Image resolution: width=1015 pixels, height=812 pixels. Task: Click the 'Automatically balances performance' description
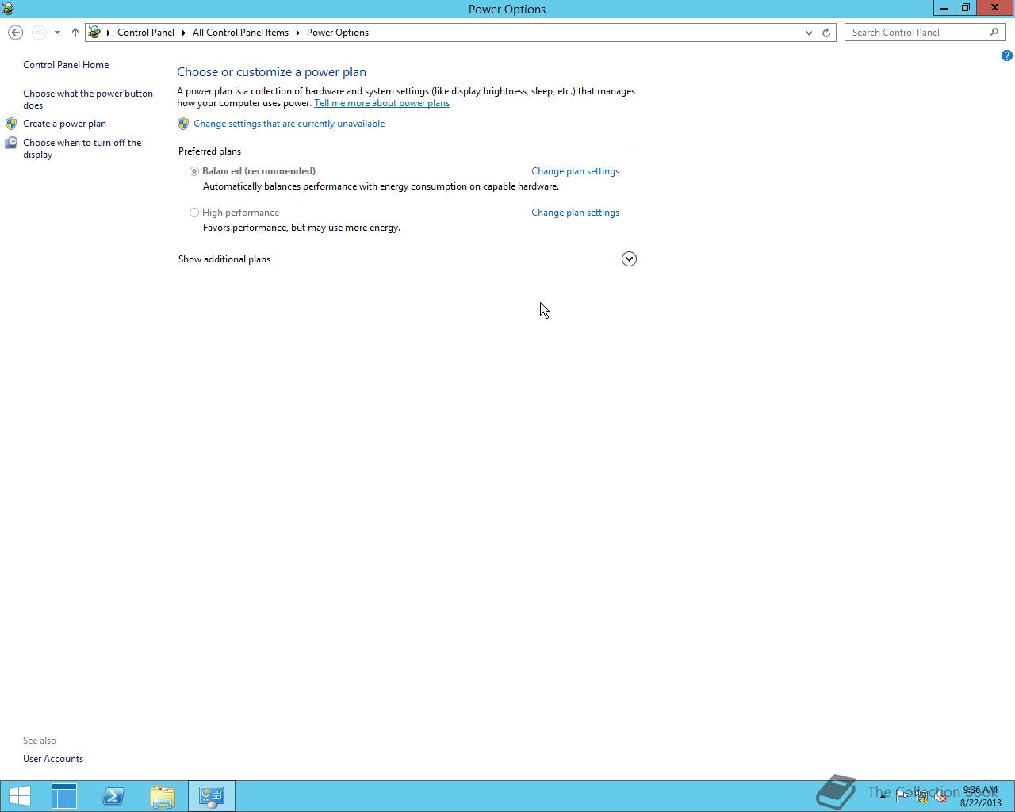tap(381, 186)
